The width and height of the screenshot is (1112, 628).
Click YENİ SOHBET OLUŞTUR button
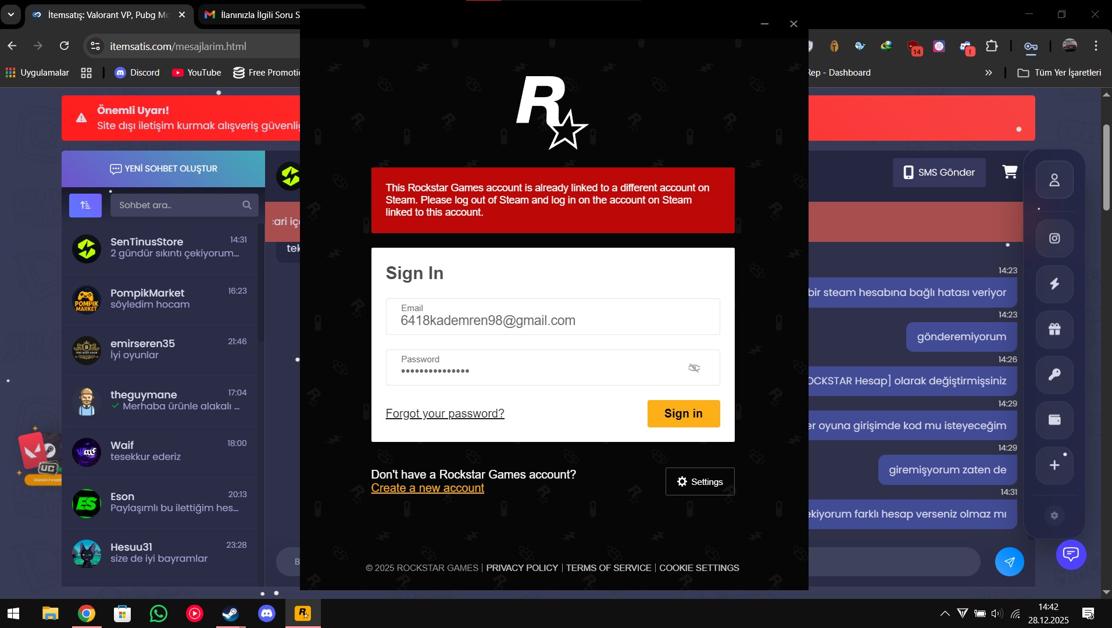[163, 169]
